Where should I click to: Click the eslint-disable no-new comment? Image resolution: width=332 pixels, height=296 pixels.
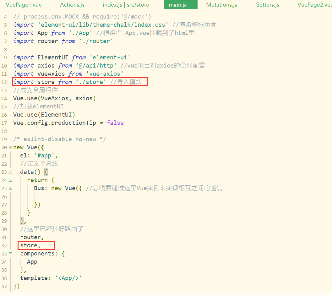click(x=59, y=139)
